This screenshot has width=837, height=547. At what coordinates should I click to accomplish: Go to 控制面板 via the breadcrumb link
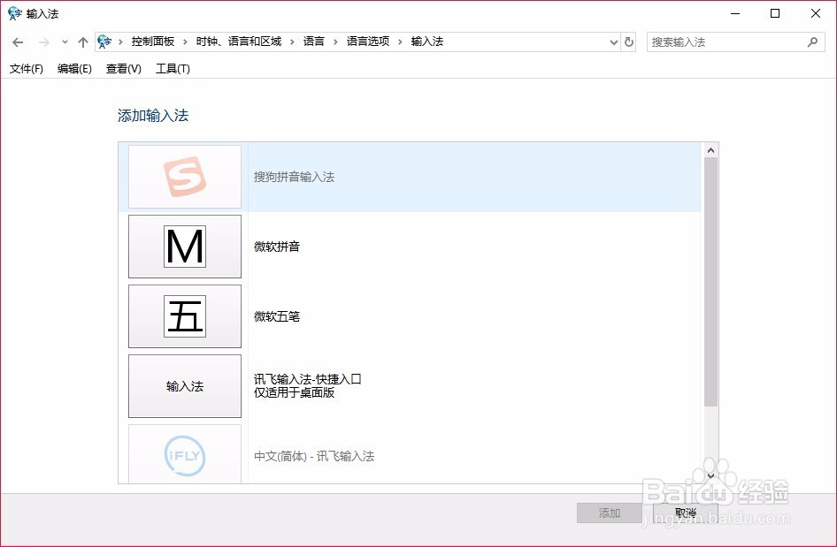(152, 41)
